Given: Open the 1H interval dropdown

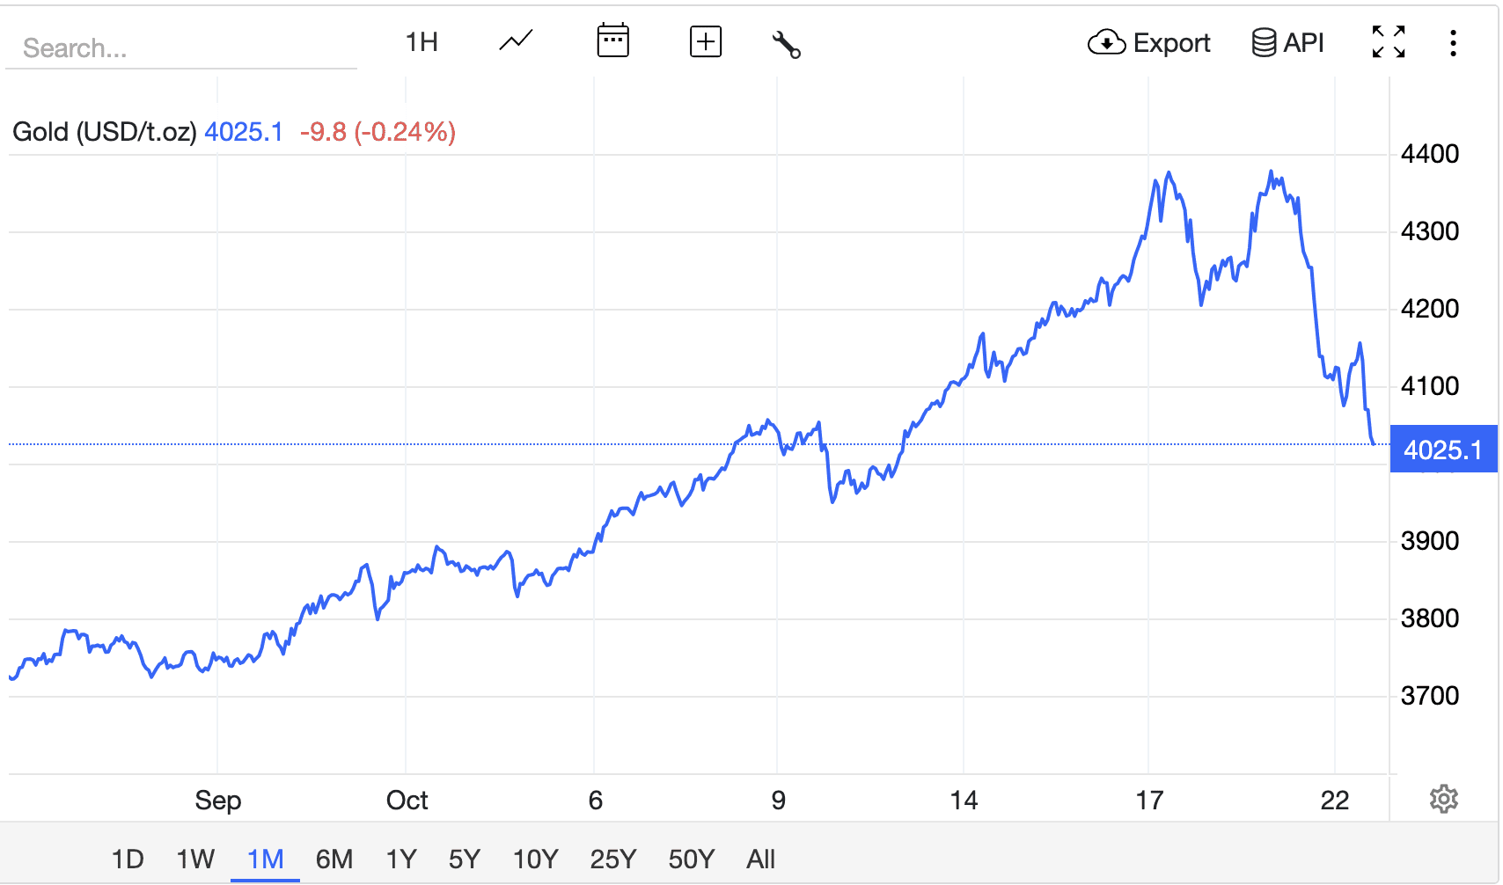Looking at the screenshot, I should pyautogui.click(x=421, y=41).
